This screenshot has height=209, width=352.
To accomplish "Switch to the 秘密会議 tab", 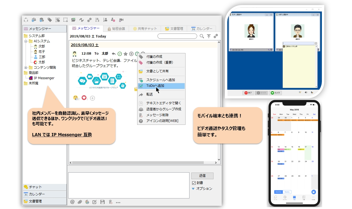I will coord(116,29).
